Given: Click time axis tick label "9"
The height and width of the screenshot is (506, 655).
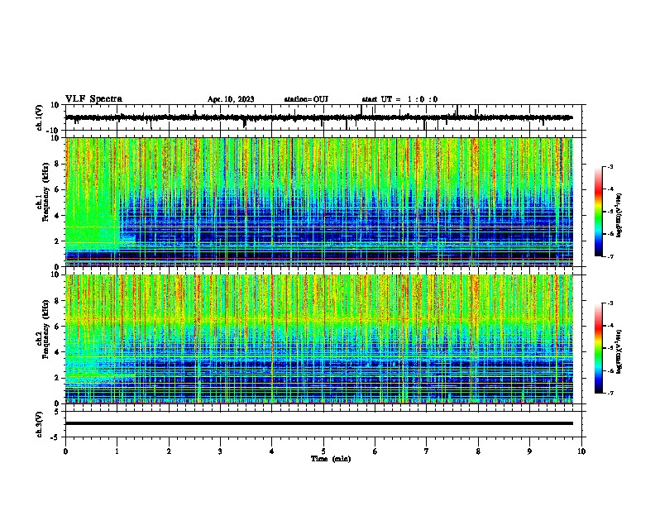Looking at the screenshot, I should (x=529, y=451).
